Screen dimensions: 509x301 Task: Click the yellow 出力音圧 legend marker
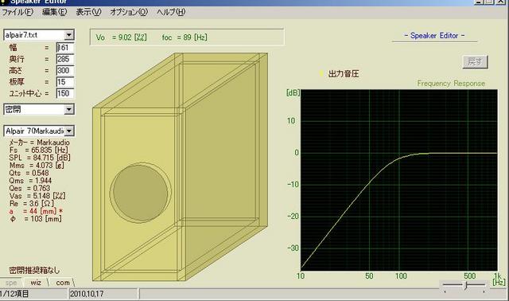[x=321, y=74]
